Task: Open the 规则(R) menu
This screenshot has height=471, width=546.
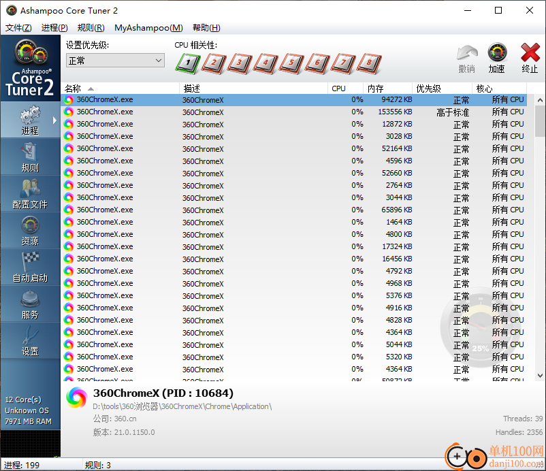Action: click(91, 28)
